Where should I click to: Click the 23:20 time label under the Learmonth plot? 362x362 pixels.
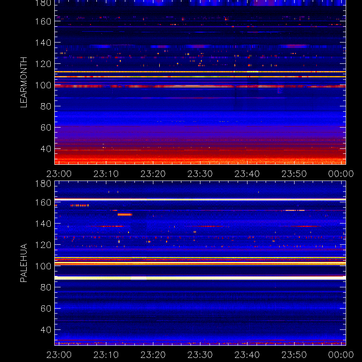153,174
